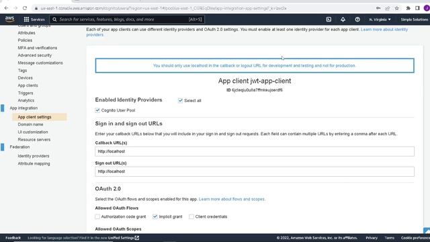Disable the Implicit grant checkbox

[x=155, y=216]
